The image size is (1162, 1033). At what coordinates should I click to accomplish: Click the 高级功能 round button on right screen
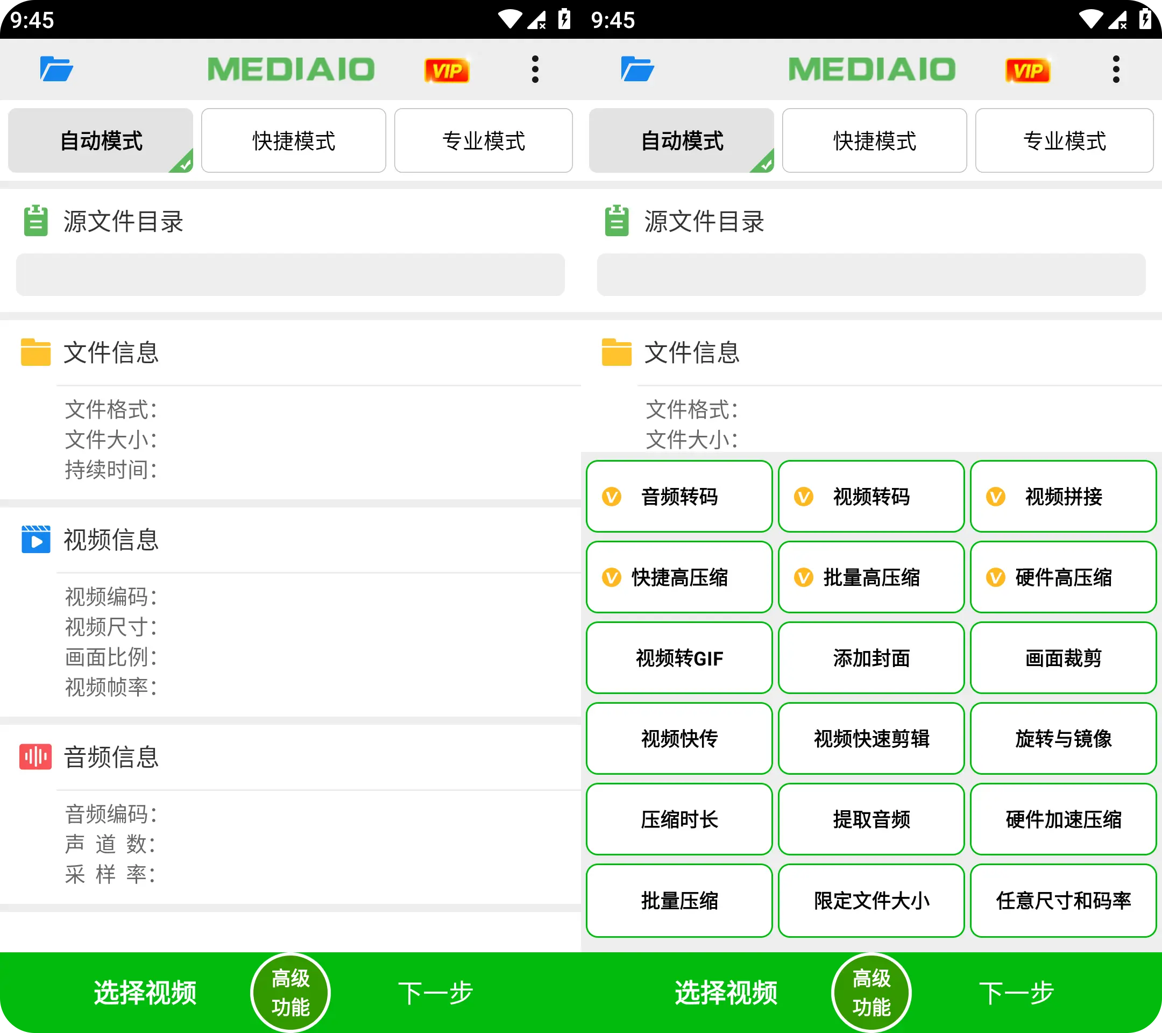[871, 993]
